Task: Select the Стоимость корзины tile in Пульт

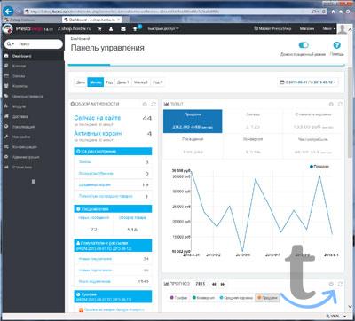Action: coord(313,121)
